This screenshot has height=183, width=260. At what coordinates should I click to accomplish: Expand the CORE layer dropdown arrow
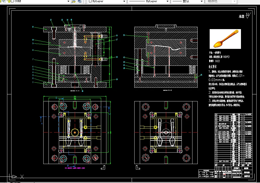click(x=68, y=1)
